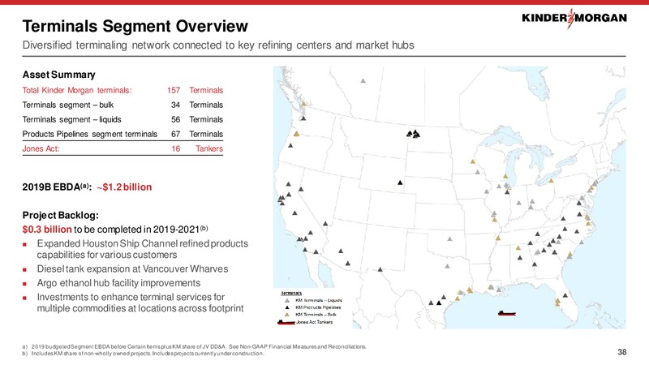
Task: Click 'Diesel tank expansion at Vancouver Wharves' text
Action: click(x=132, y=269)
